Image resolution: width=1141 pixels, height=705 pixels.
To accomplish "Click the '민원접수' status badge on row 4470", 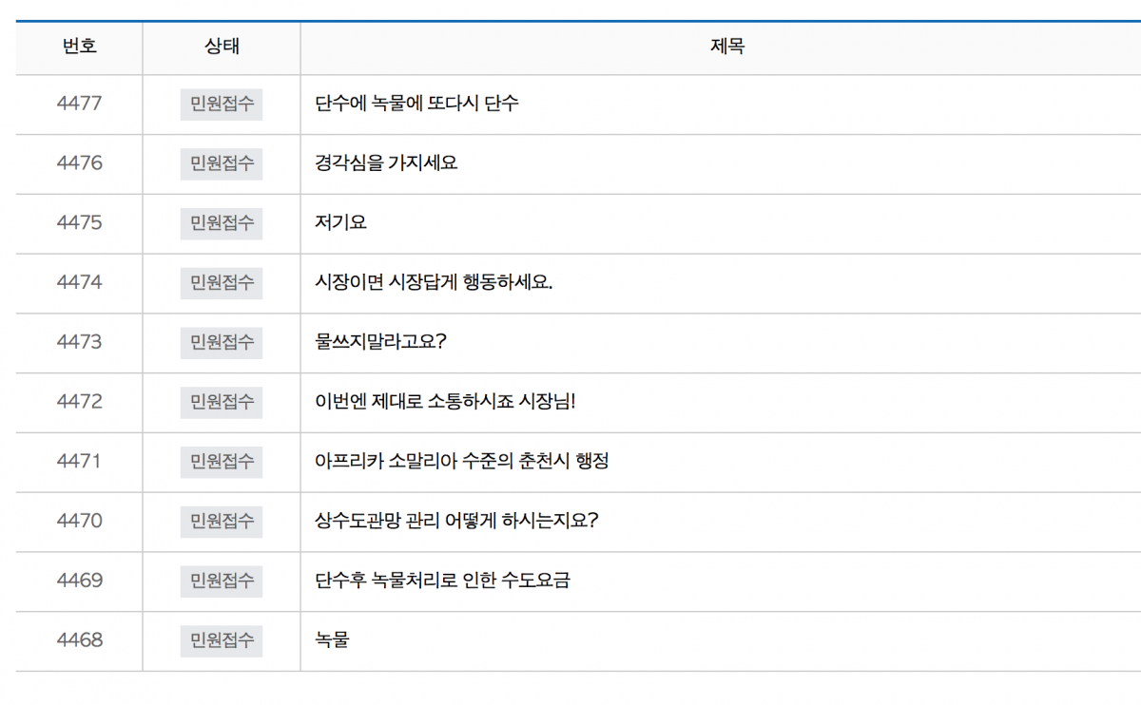I will (x=222, y=522).
